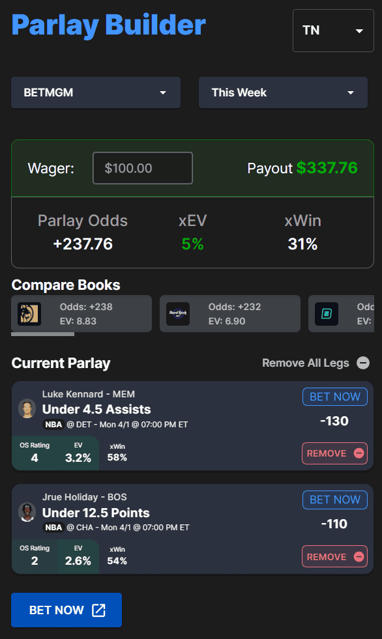The height and width of the screenshot is (639, 382).
Task: Click Bet Now for Jrue Holiday leg
Action: click(334, 500)
